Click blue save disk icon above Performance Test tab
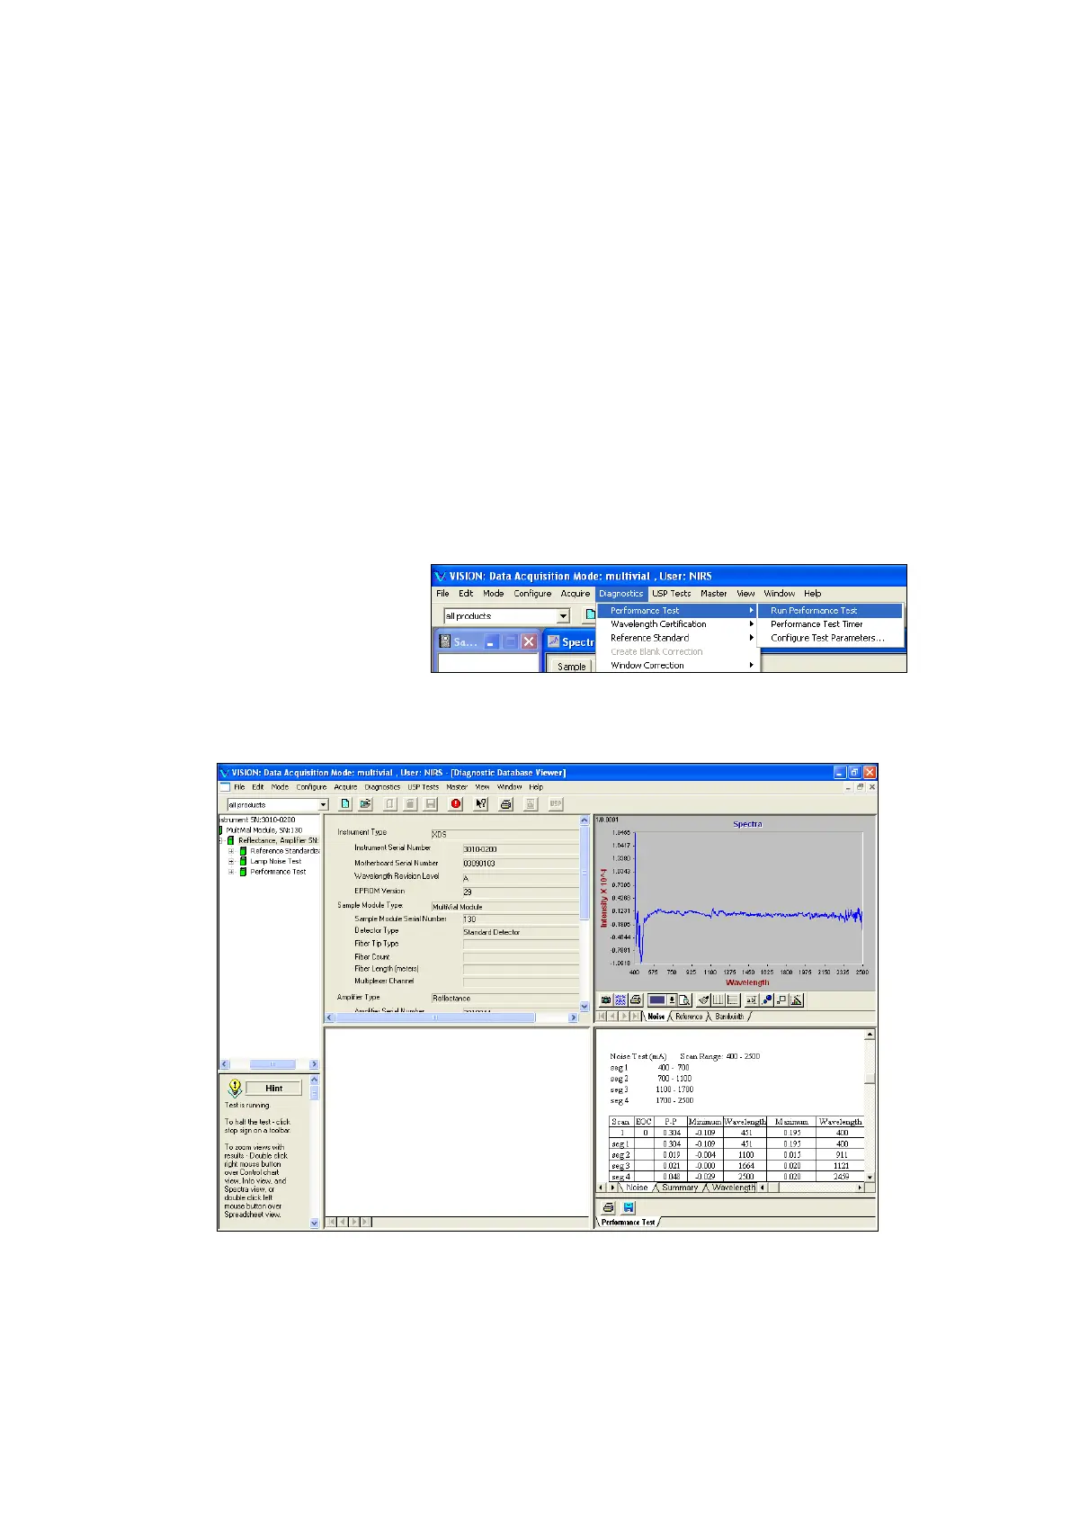 [x=629, y=1207]
